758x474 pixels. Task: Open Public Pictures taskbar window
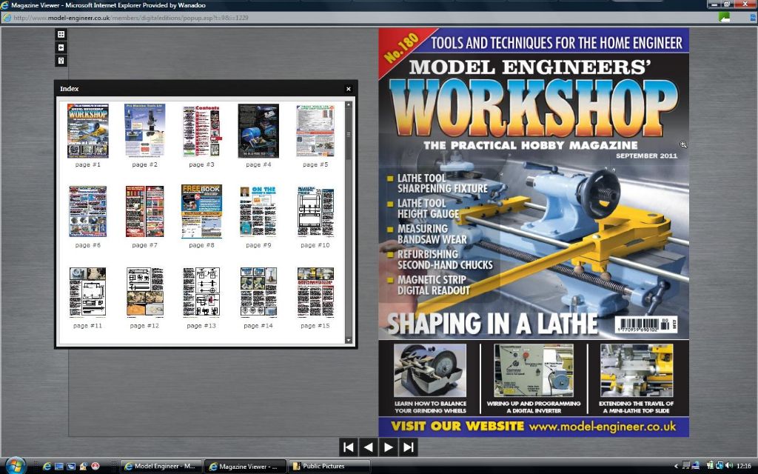coord(329,467)
